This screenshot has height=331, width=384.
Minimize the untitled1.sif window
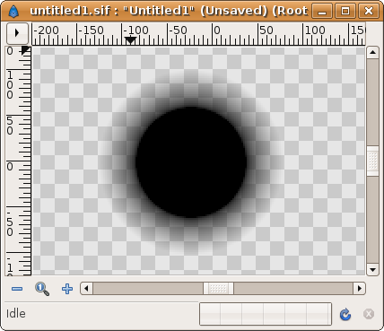tap(322, 12)
